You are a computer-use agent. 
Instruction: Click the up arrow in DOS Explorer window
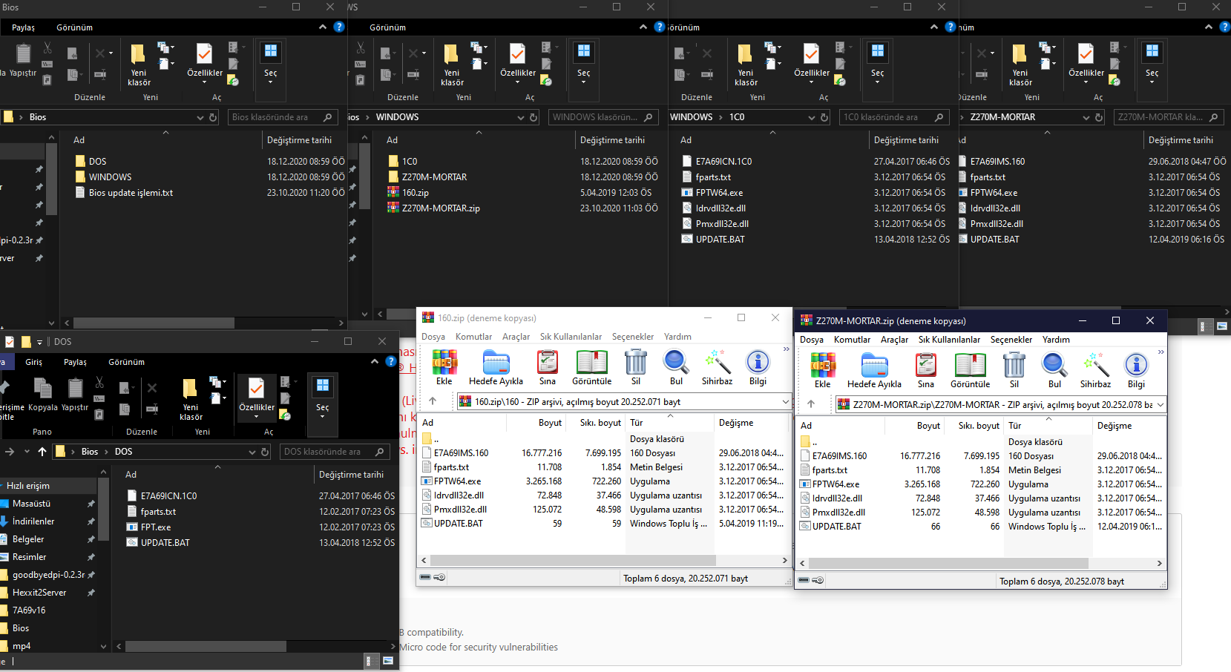(x=42, y=451)
